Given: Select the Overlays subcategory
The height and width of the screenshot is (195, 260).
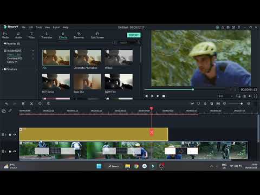Looking at the screenshot, I should (15, 58).
